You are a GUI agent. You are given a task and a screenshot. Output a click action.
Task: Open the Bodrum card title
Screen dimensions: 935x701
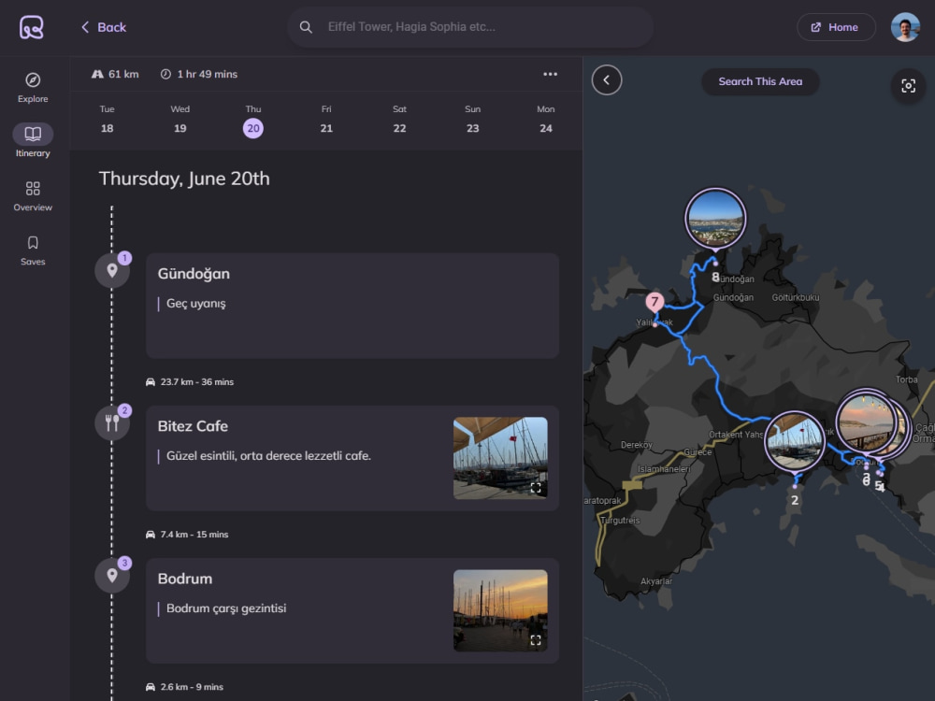click(x=185, y=579)
